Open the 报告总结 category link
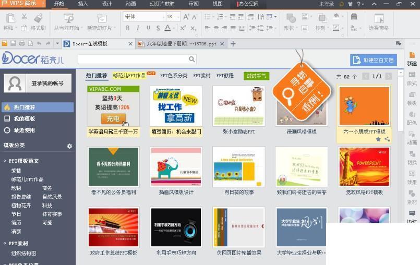Viewport: 420px width, 265px height. (21, 197)
